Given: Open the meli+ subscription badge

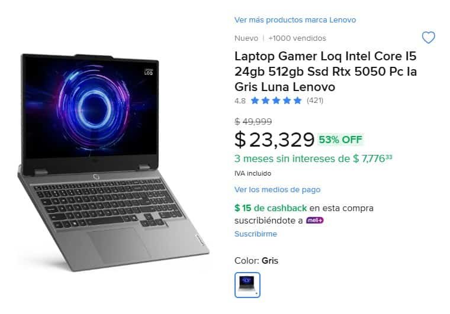Looking at the screenshot, I should (x=315, y=221).
